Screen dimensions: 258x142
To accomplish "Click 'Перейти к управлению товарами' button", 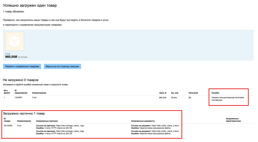I will tap(22, 66).
